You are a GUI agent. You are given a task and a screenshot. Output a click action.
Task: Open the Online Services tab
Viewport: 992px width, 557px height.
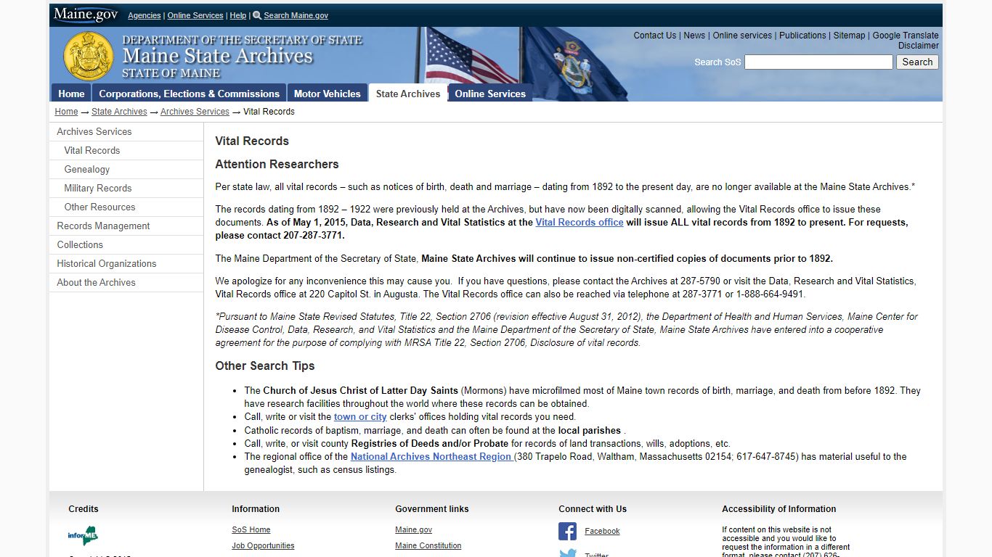point(490,93)
